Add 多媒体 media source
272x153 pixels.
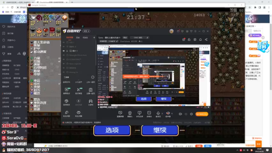(149, 114)
